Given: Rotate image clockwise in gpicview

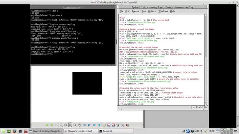Looking at the screenshot, I should (x=89, y=125).
